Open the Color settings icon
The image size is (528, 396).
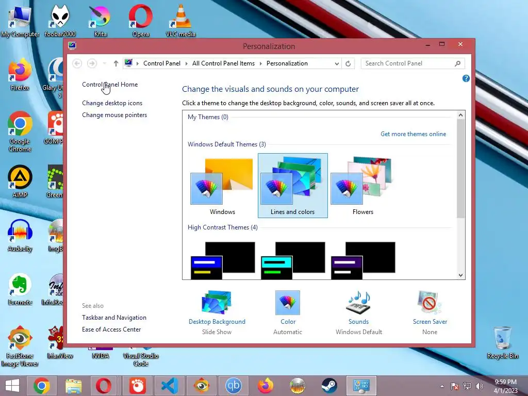coord(288,302)
